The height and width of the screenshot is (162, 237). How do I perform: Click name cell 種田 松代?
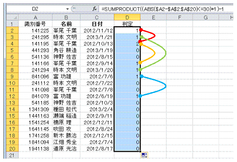pos(66,109)
